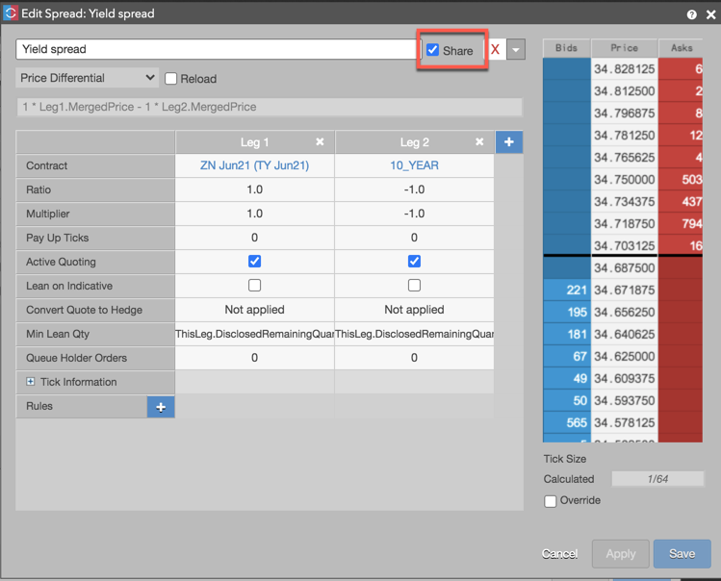Click the Asks column header
The height and width of the screenshot is (581, 721).
[x=681, y=48]
